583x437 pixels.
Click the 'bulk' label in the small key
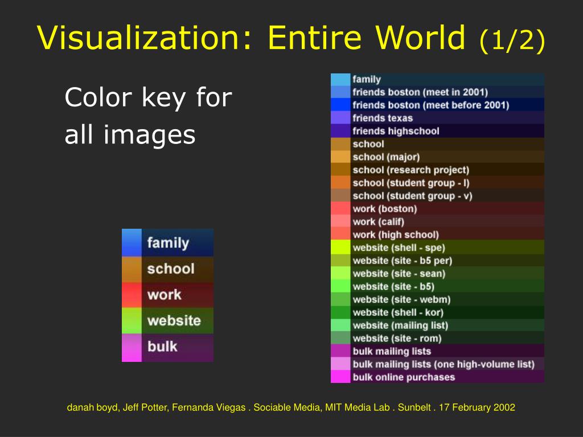(162, 347)
